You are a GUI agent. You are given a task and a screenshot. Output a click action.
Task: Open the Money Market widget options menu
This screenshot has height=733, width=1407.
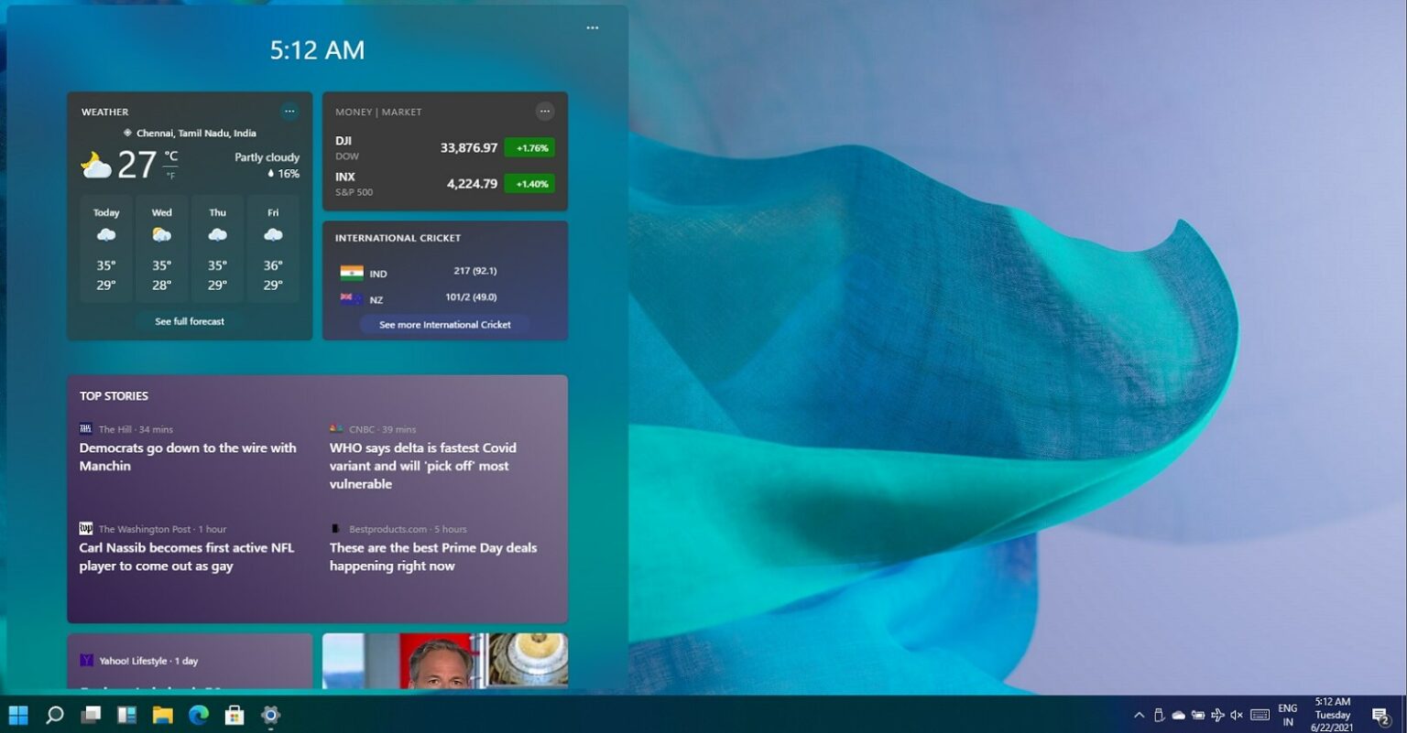coord(545,110)
